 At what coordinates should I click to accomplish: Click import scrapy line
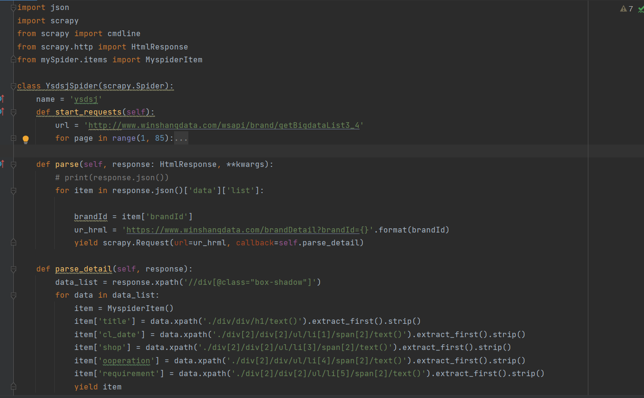coord(48,21)
